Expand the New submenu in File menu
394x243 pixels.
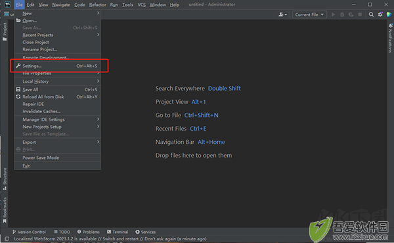[58, 13]
